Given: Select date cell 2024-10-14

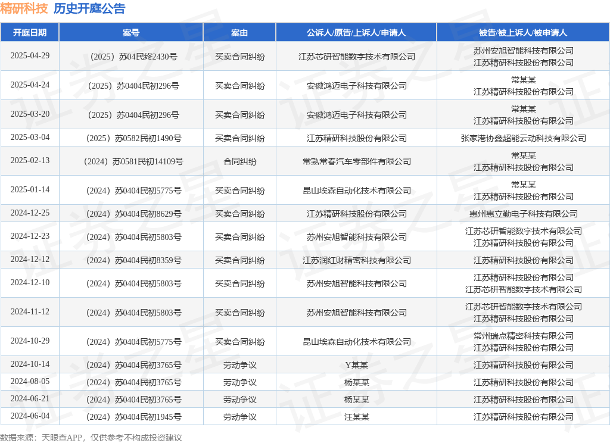Looking at the screenshot, I should coord(30,364).
